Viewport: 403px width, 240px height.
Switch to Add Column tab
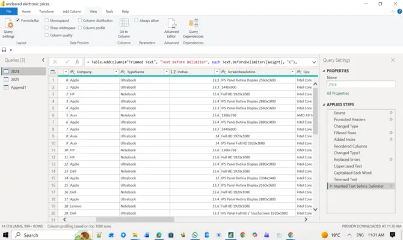point(72,11)
